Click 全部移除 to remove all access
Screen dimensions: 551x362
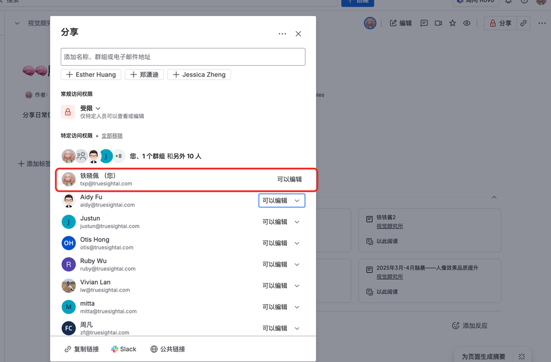click(112, 135)
